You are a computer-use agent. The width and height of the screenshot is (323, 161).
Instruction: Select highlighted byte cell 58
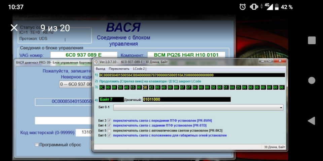145,88
